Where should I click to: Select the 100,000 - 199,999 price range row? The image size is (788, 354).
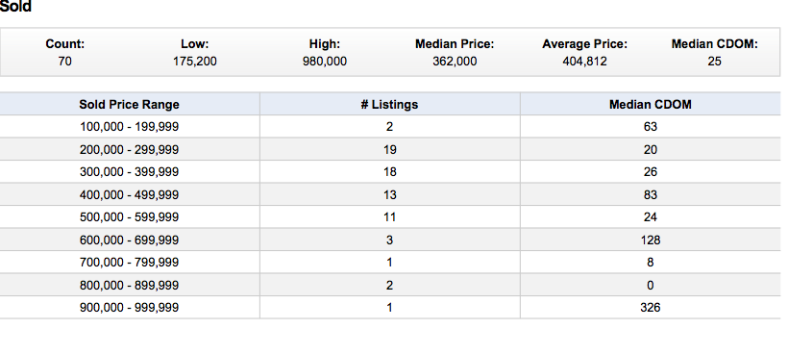point(390,127)
